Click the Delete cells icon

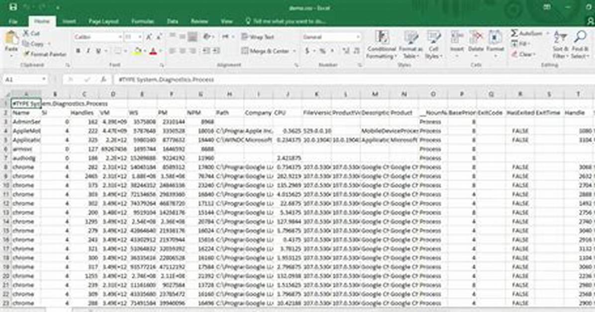tap(476, 38)
